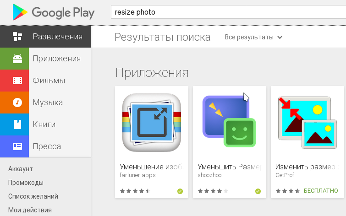
Task: Open the Промокоды link
Action: point(26,183)
